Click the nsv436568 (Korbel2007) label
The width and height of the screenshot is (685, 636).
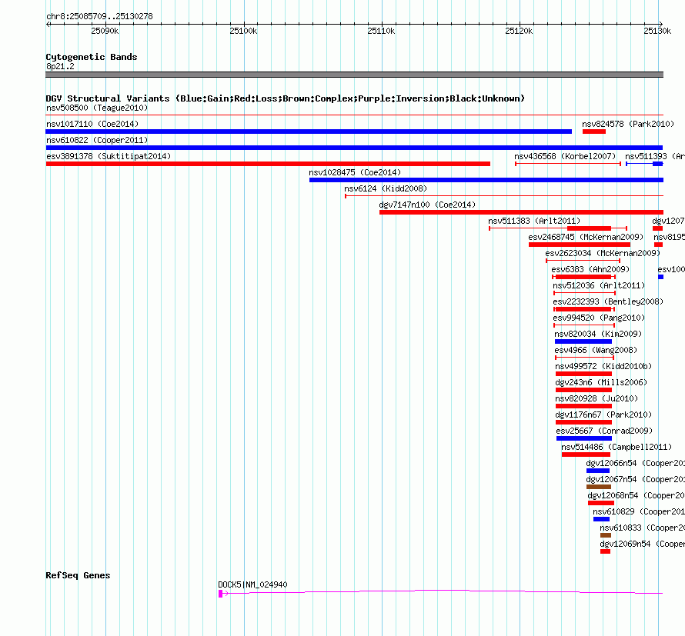tap(565, 156)
